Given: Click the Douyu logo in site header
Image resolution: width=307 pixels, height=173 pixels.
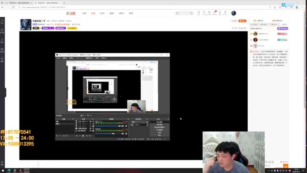Looking at the screenshot, I should pyautogui.click(x=71, y=13).
